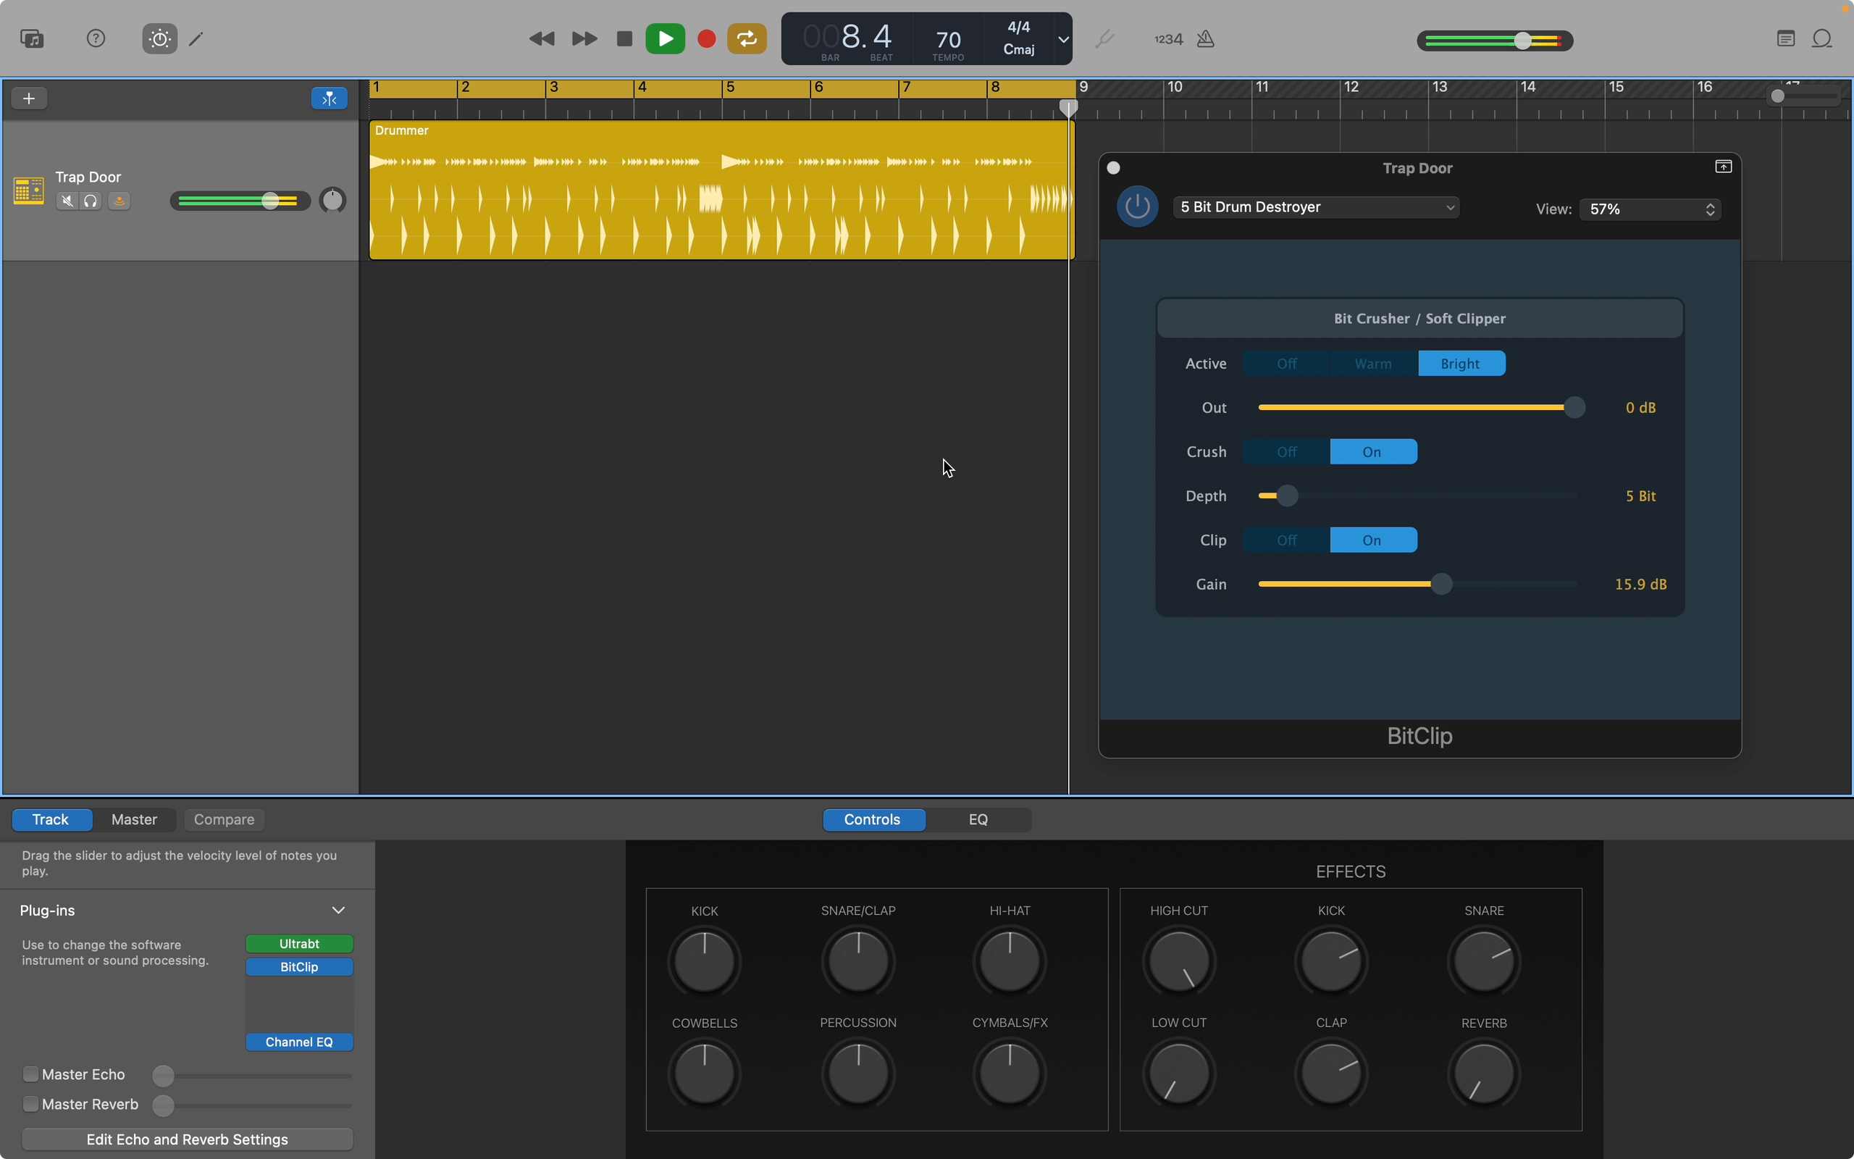This screenshot has height=1159, width=1854.
Task: Click the Master Echo slider handle
Action: 163,1076
